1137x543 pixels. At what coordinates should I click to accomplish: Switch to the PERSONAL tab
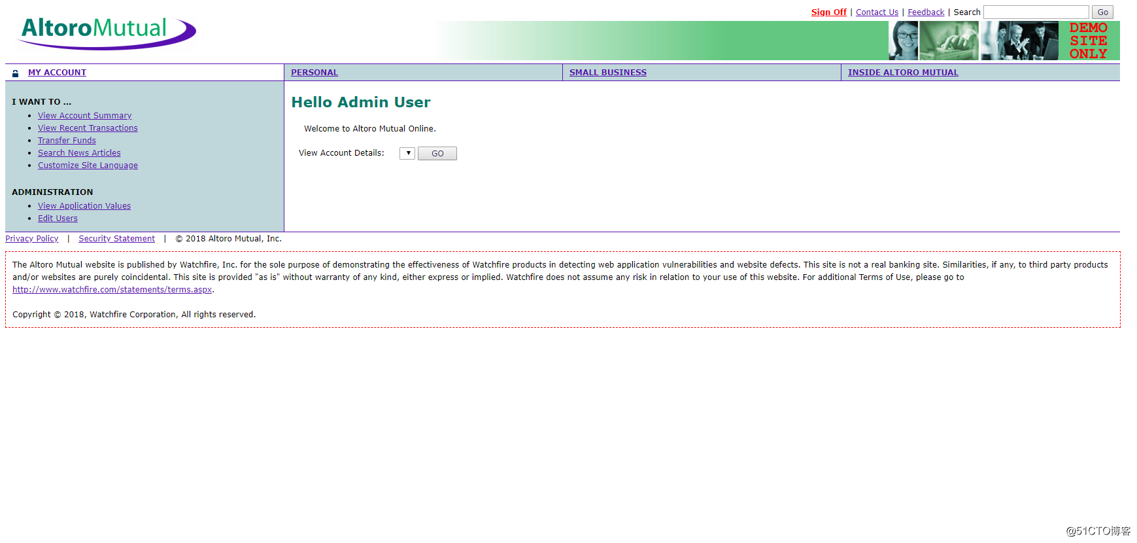[x=314, y=73]
